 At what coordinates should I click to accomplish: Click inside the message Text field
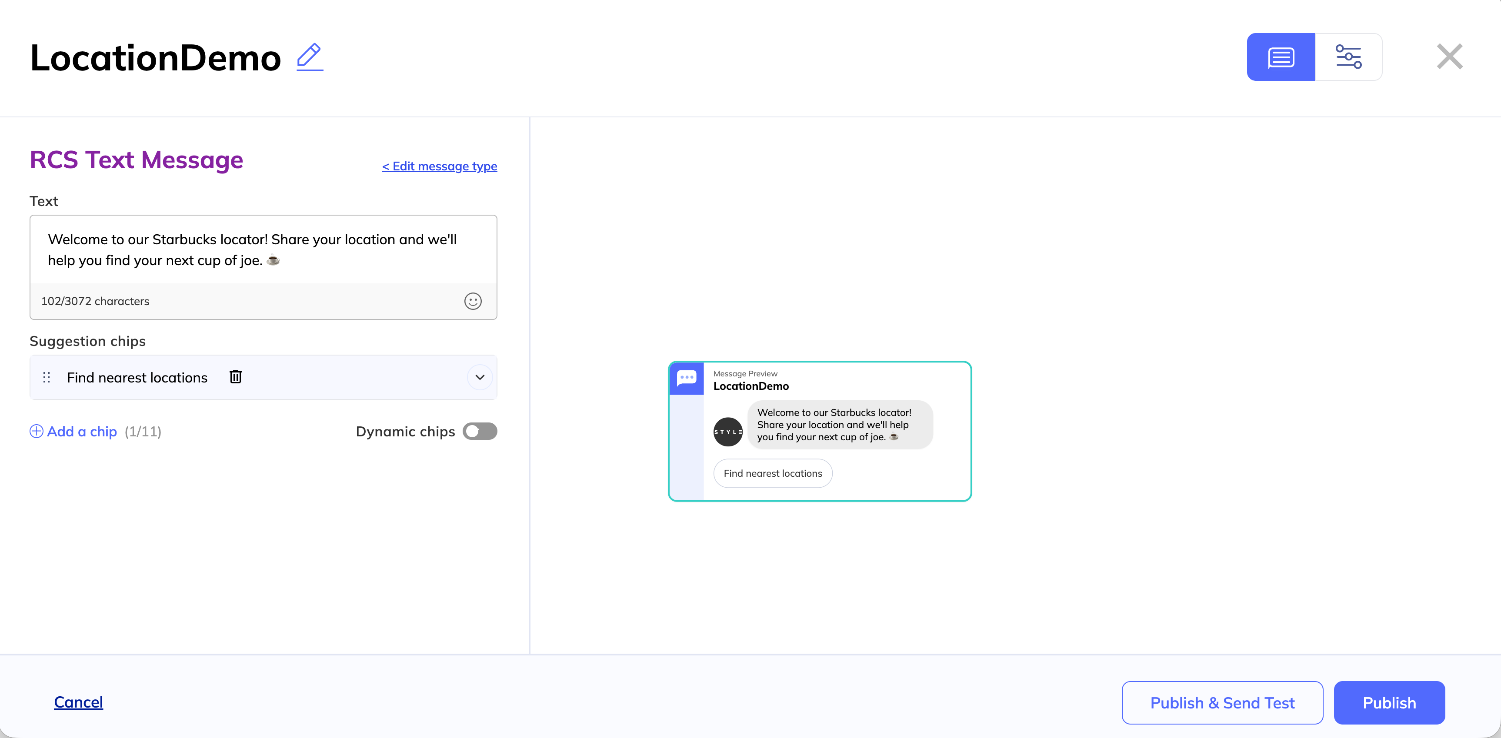[x=262, y=250]
